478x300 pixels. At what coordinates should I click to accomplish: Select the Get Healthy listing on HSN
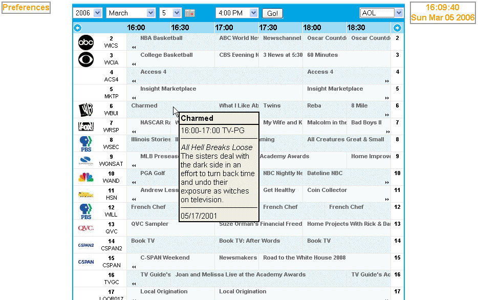tap(279, 190)
